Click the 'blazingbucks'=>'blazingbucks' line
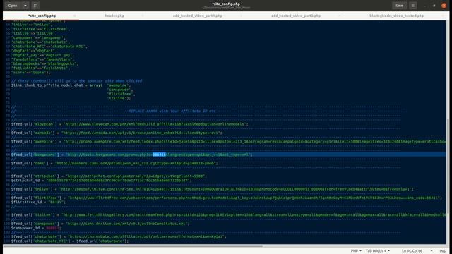The image size is (452, 254). tap(44, 64)
